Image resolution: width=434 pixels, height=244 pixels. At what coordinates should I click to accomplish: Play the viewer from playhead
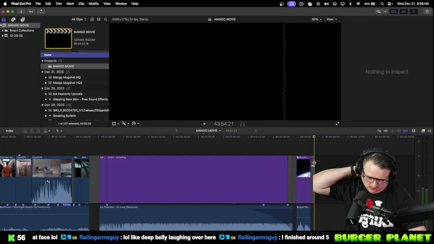tap(204, 124)
